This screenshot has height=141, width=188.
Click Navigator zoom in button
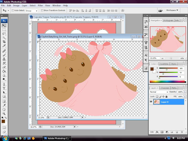click(x=182, y=58)
